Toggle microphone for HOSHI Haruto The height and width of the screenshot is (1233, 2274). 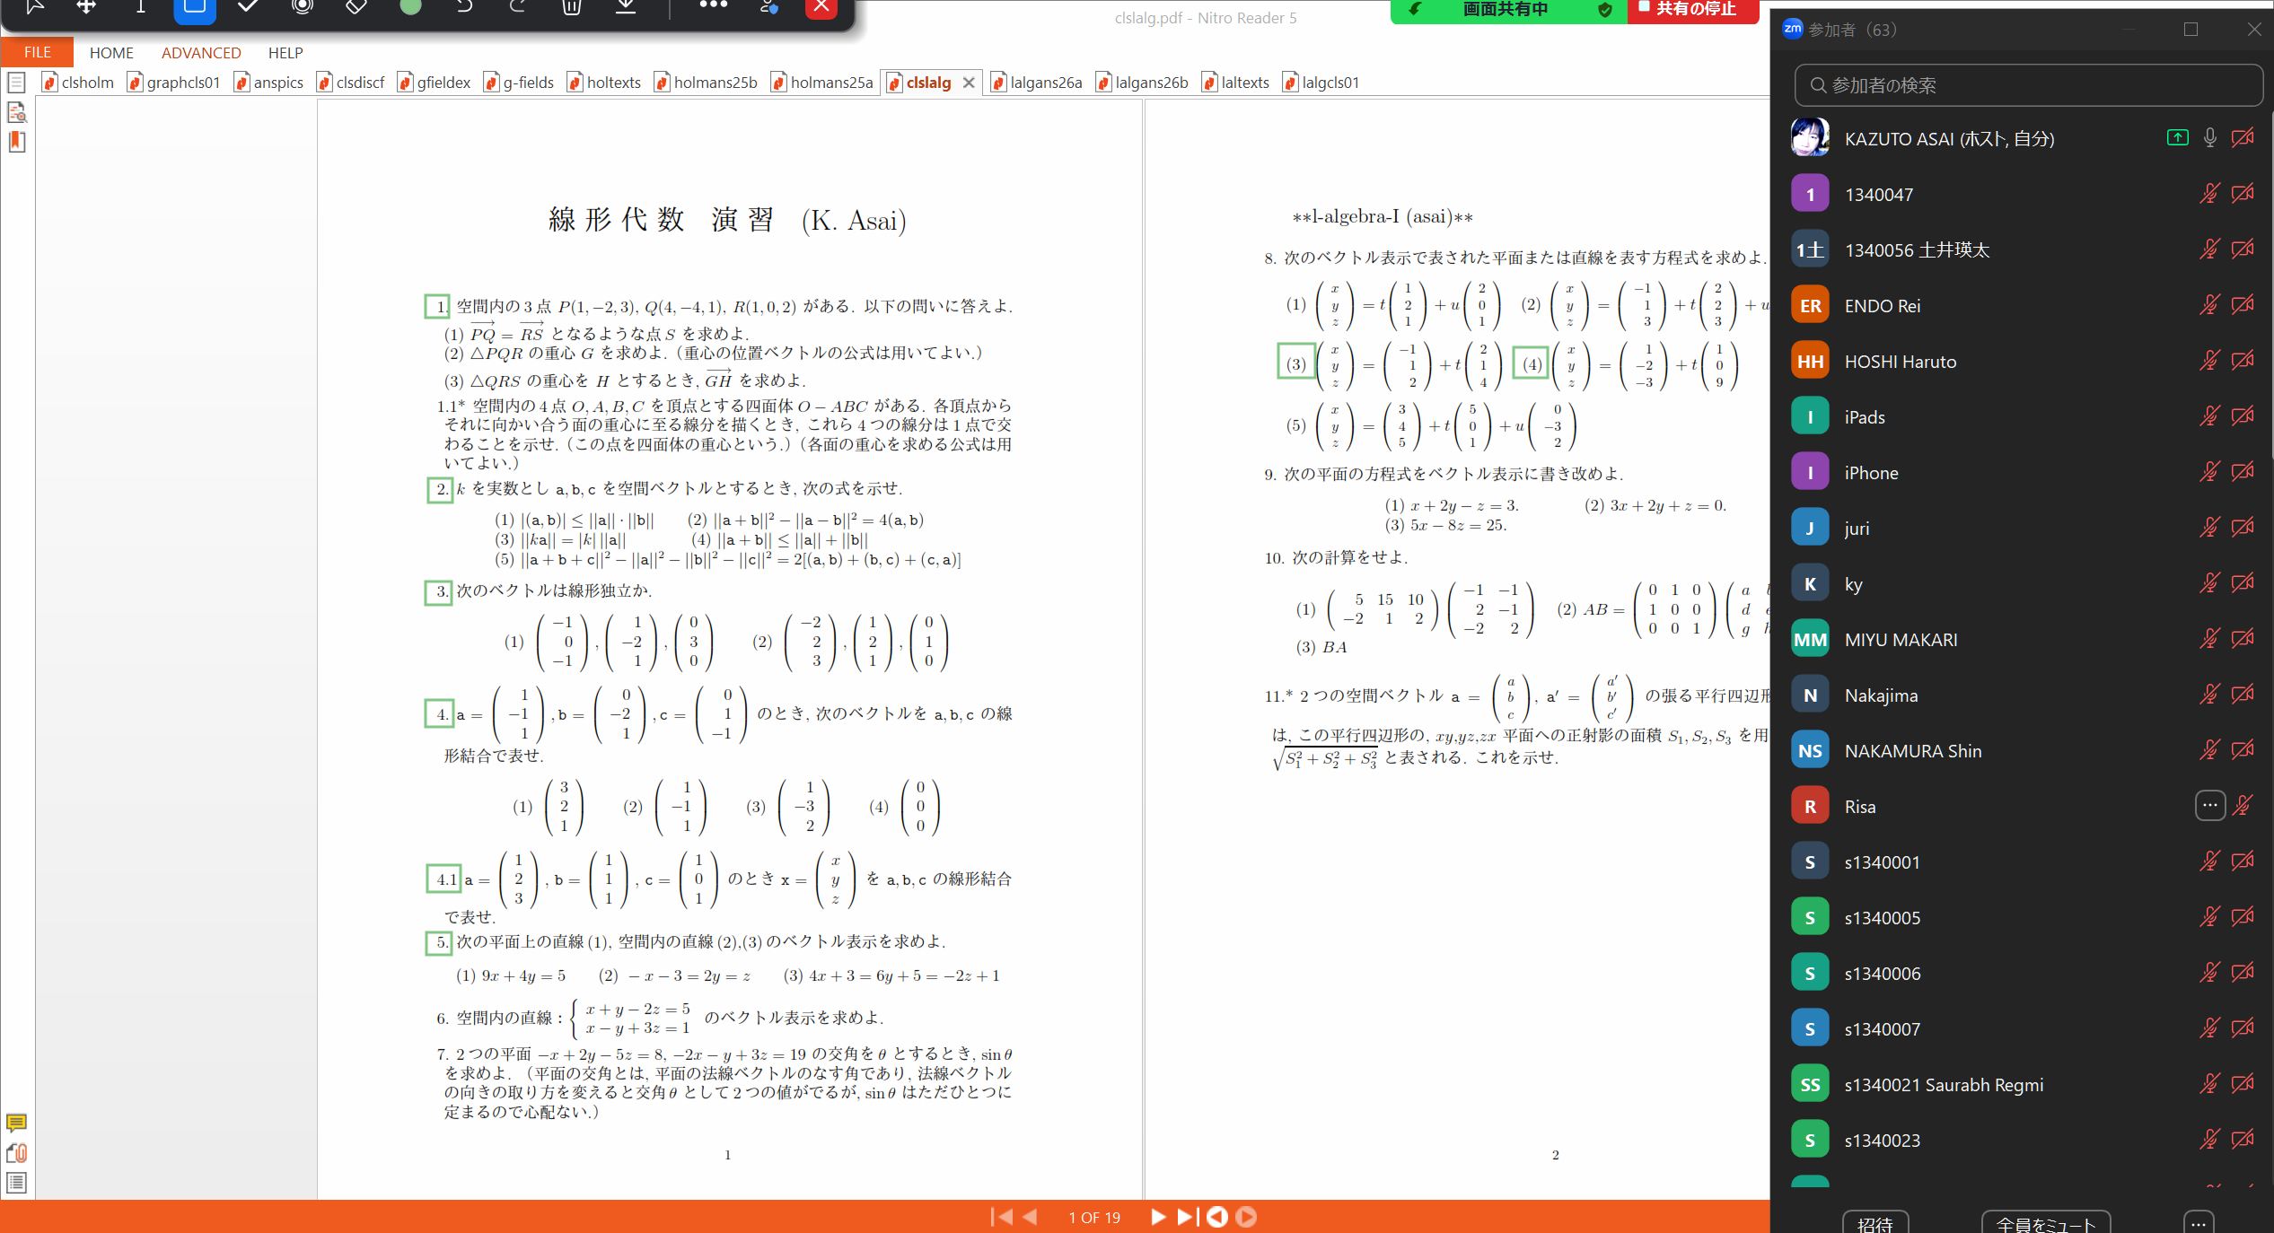pos(2209,361)
